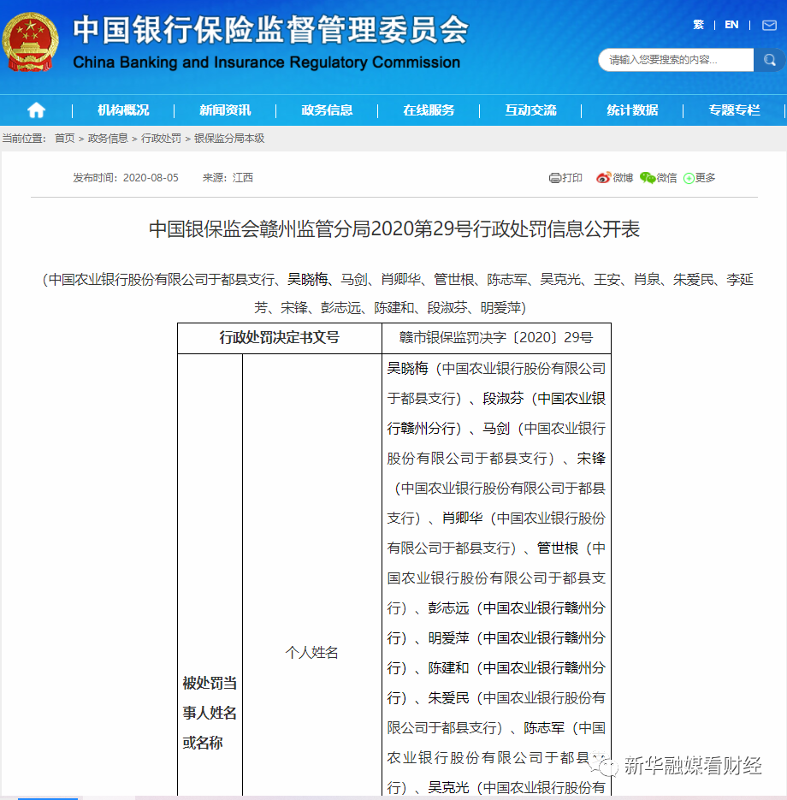Switch language to EN
The height and width of the screenshot is (800, 787).
tap(731, 25)
